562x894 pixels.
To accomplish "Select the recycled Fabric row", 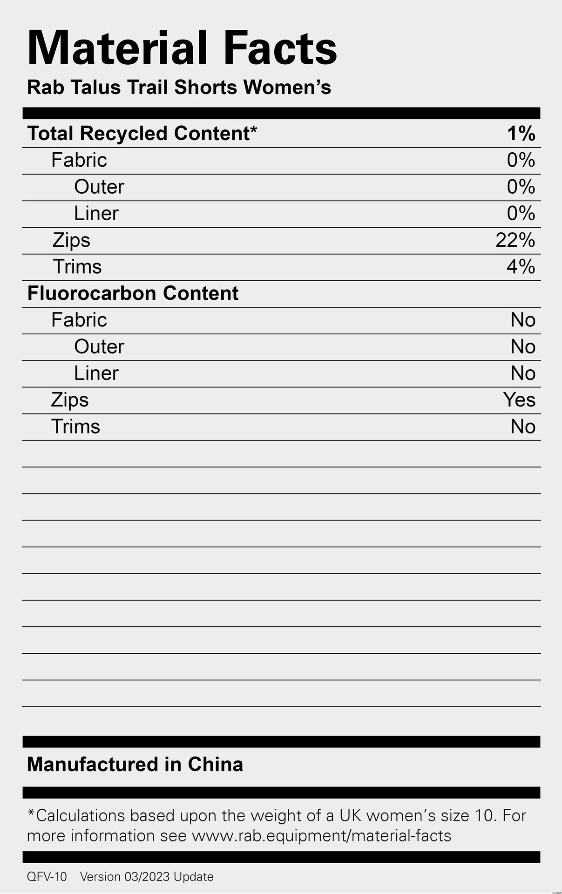I will point(281,161).
